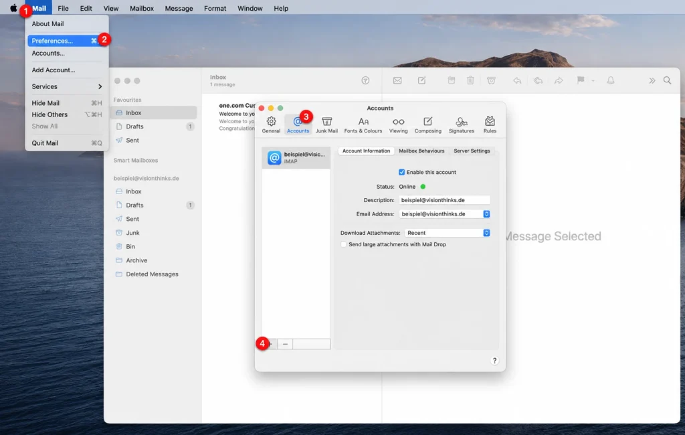Click the forward arrow toolbar icon

[559, 80]
